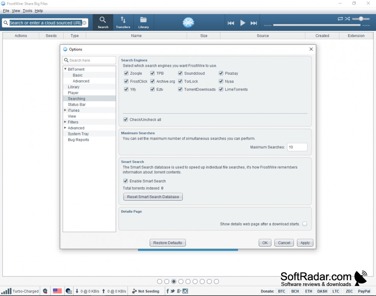Open the Instagram link icon

[185, 291]
